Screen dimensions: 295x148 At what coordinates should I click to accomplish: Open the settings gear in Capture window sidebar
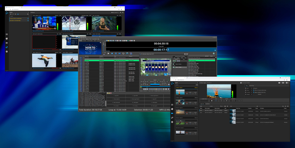(x=172, y=122)
